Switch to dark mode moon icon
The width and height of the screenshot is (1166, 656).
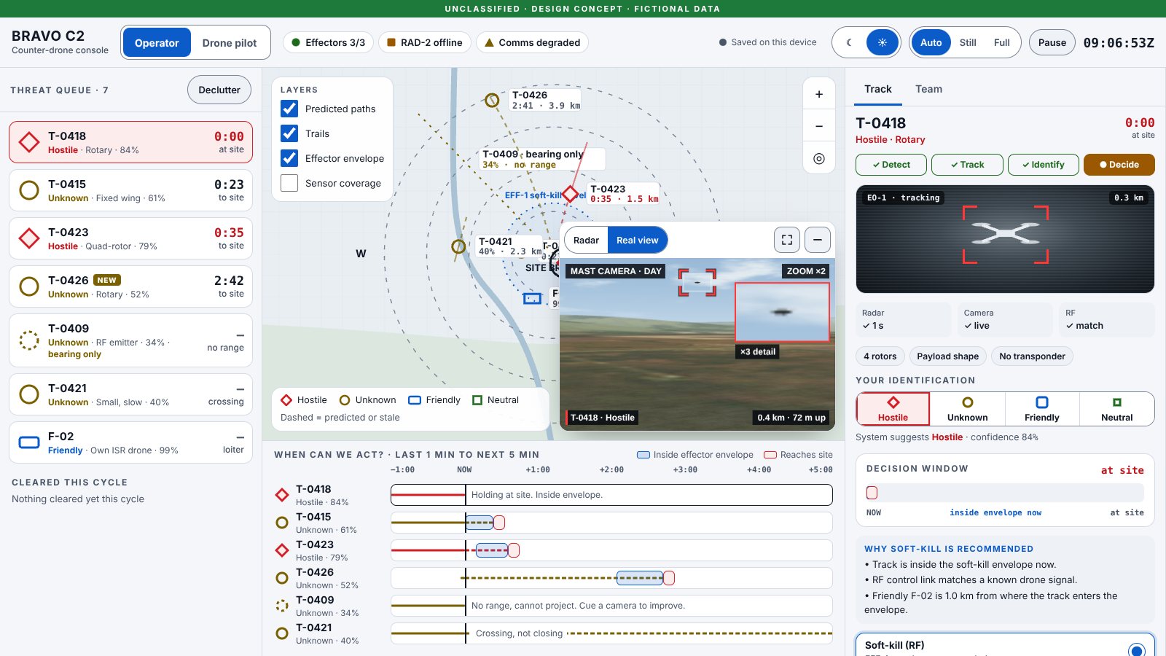click(x=850, y=42)
